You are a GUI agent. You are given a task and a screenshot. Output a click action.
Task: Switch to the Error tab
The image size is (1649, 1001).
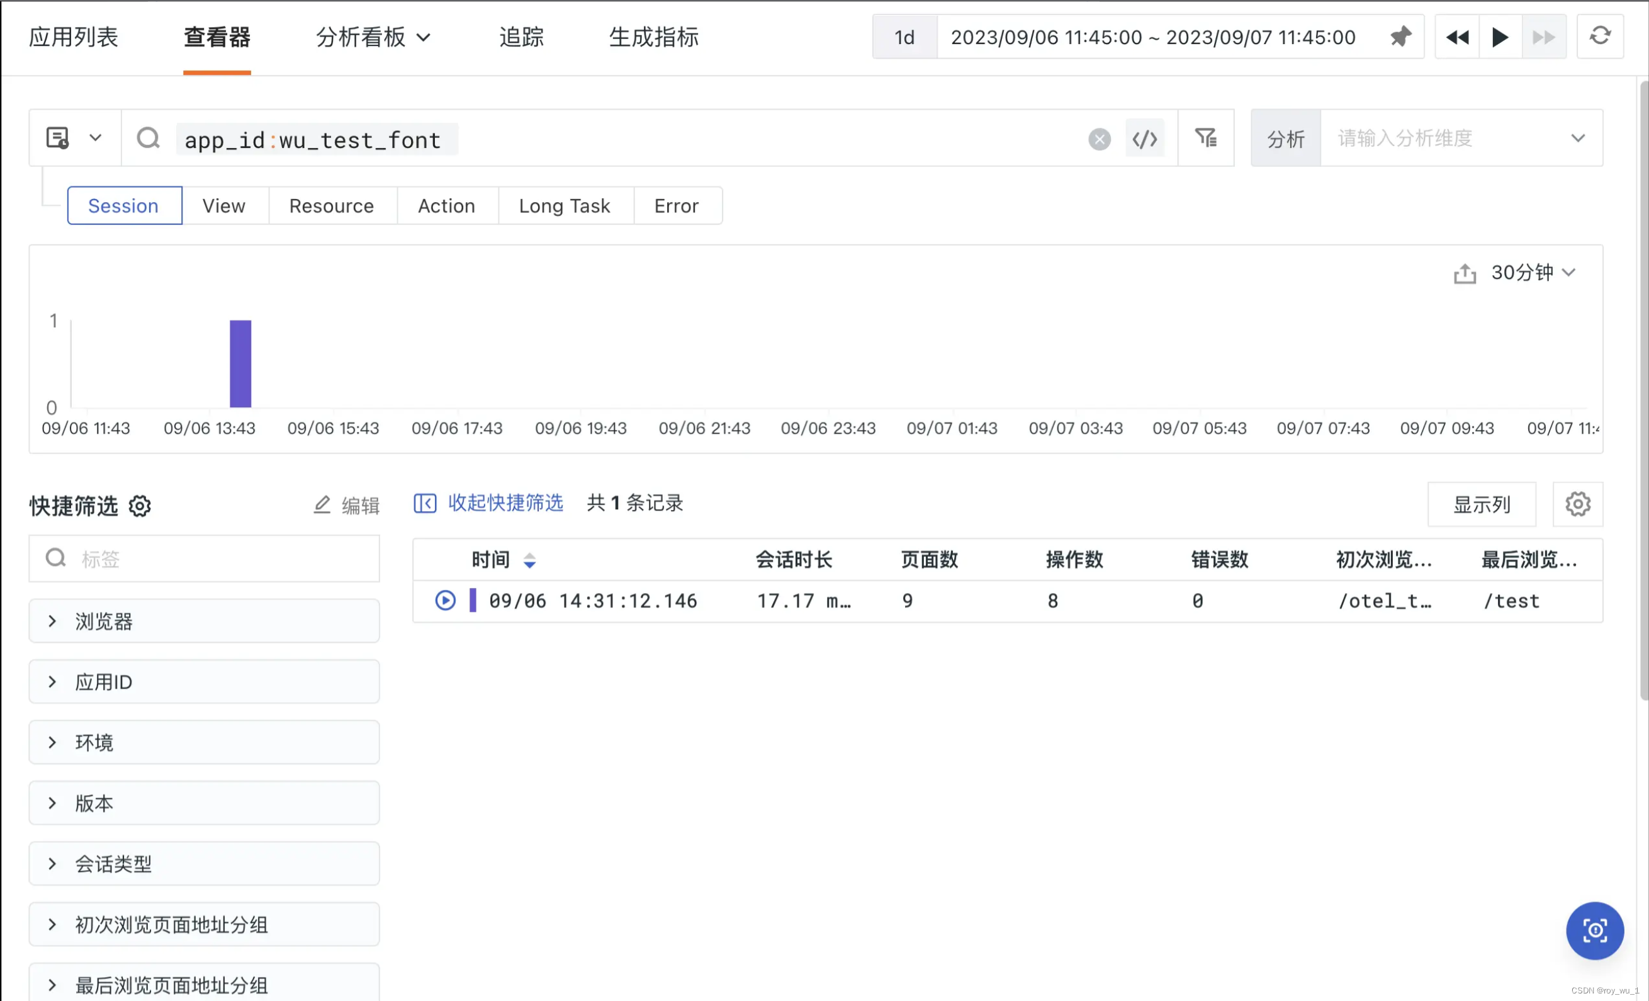677,206
